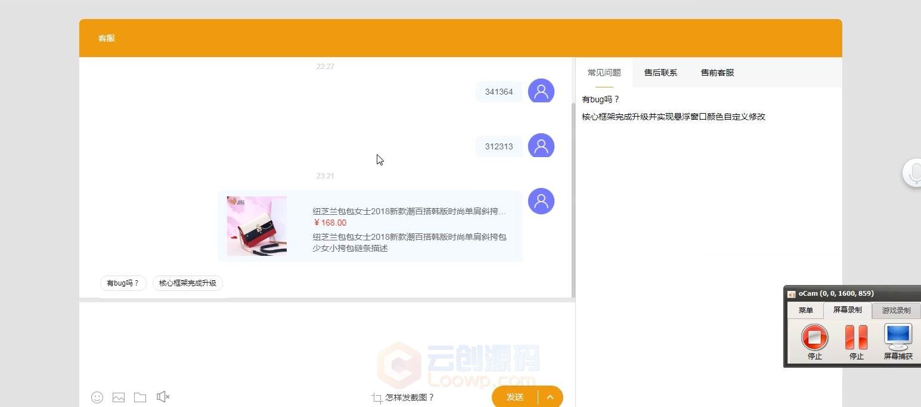Open the product title 纽芝兰包包女士2018 in card
Image resolution: width=921 pixels, height=407 pixels.
click(x=410, y=211)
